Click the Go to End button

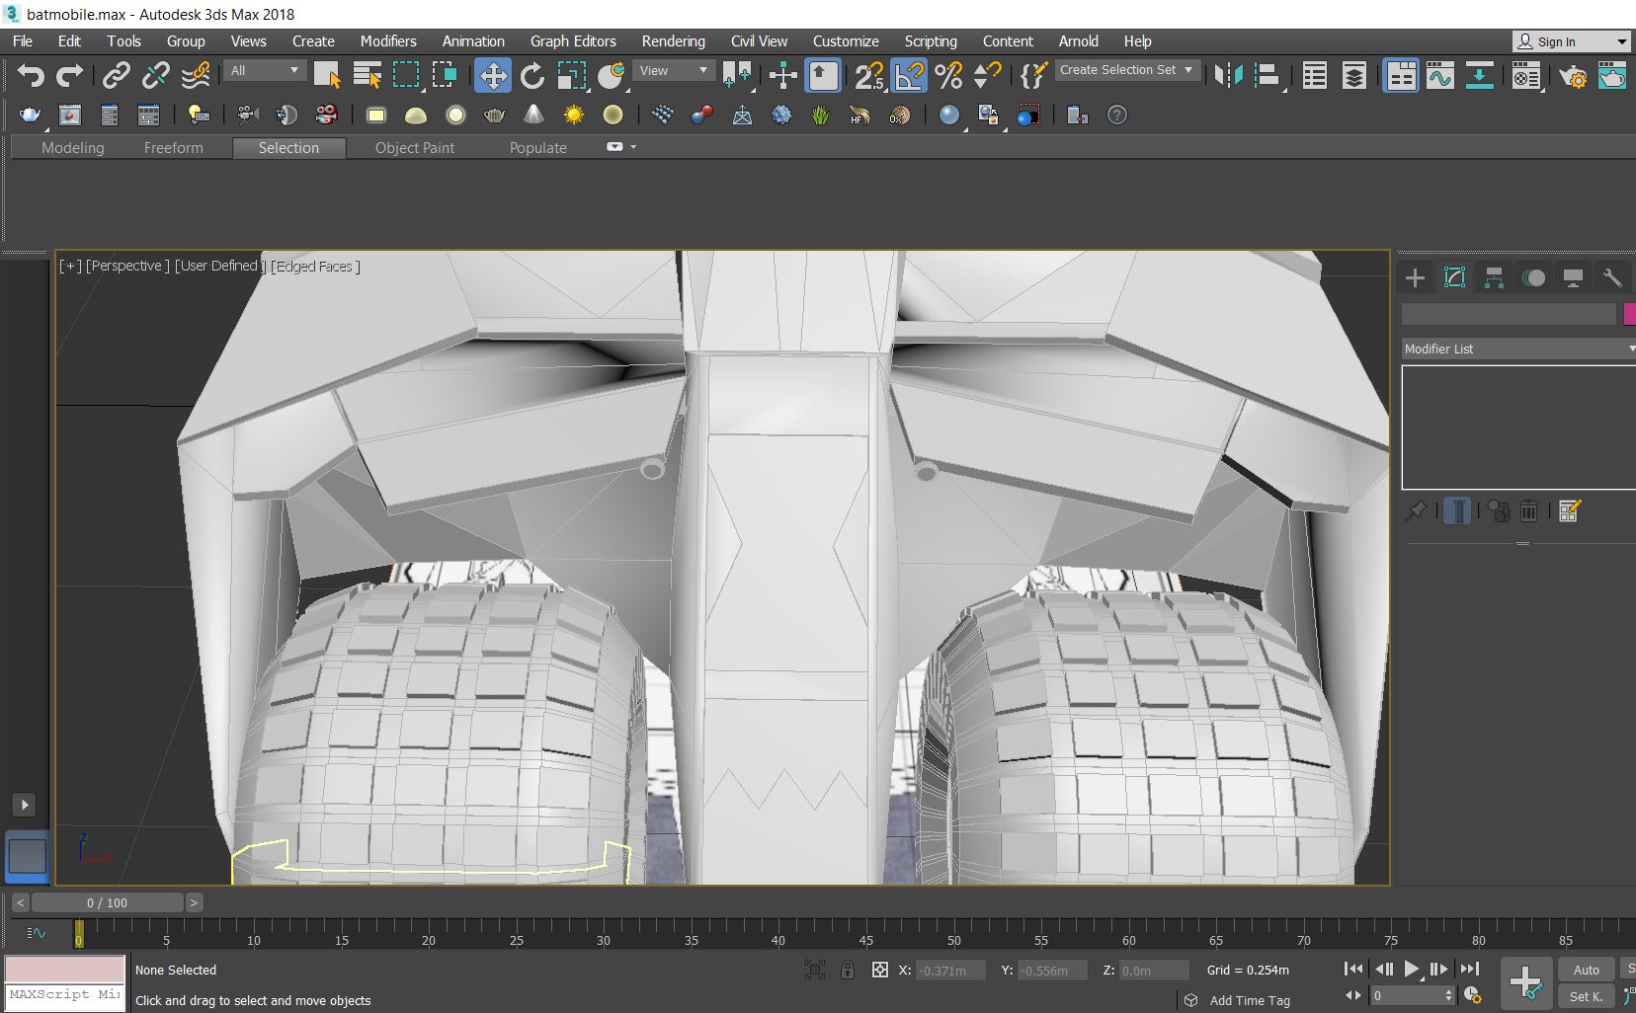coord(1470,970)
